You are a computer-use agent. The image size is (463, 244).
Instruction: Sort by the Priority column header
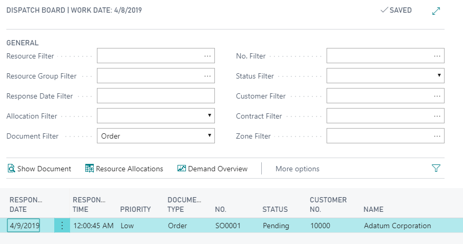coord(135,209)
